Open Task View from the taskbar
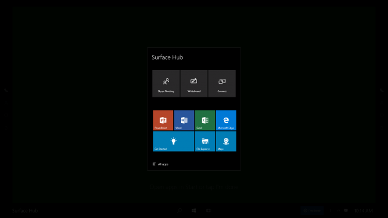 tap(208, 211)
